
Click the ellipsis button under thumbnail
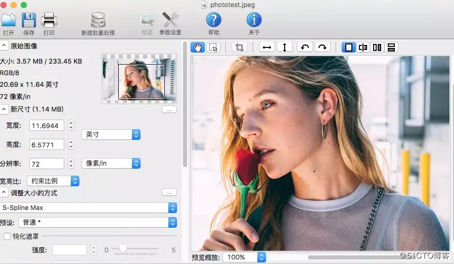point(169,110)
